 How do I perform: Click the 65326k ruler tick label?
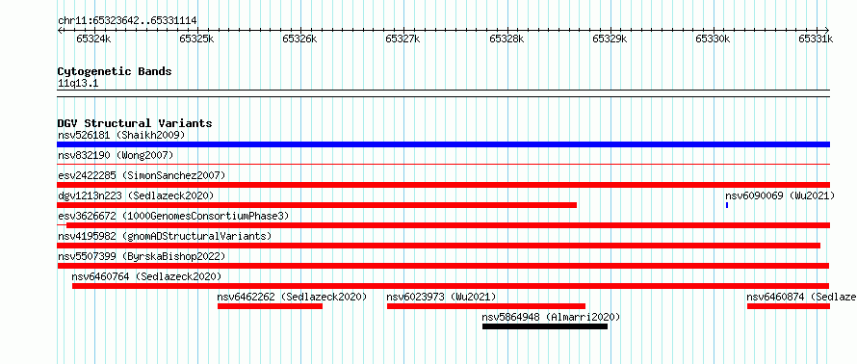coord(299,39)
